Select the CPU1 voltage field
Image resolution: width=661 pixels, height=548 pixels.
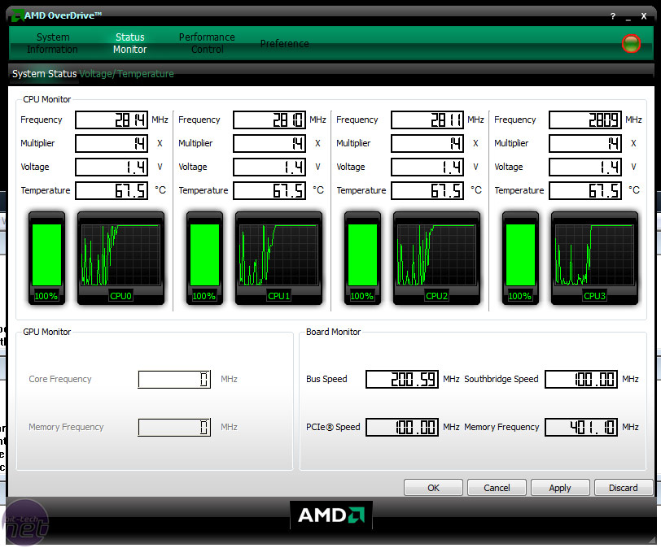pyautogui.click(x=269, y=167)
